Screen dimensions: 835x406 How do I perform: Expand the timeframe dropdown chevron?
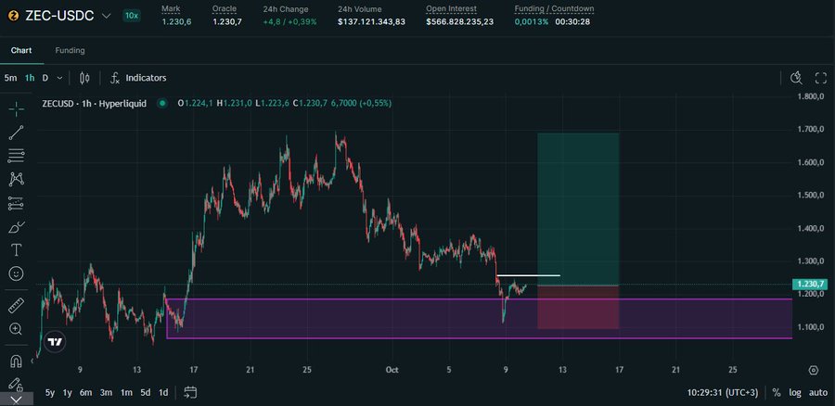coord(59,78)
